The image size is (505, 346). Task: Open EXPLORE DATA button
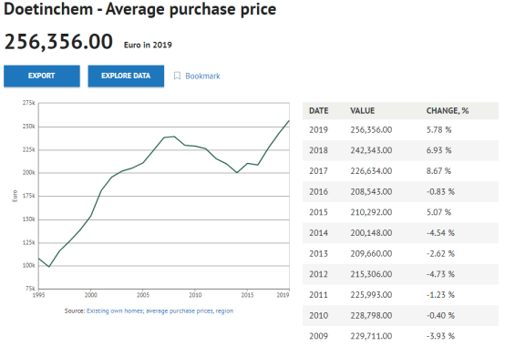[x=126, y=76]
